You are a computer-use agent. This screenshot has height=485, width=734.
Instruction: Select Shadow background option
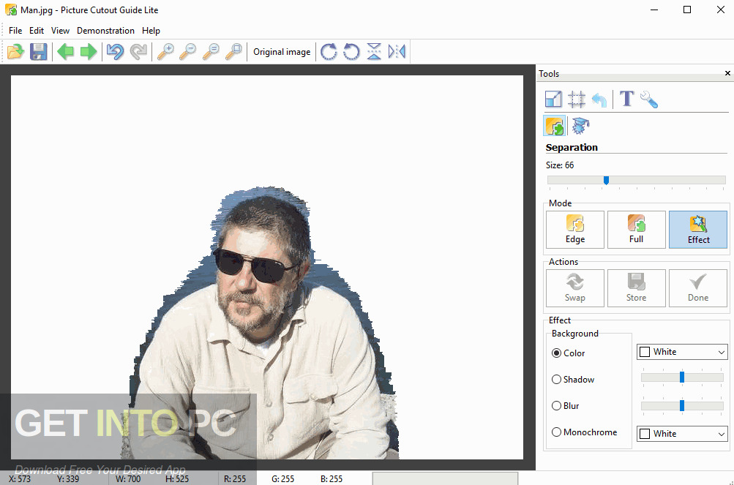[x=572, y=379]
